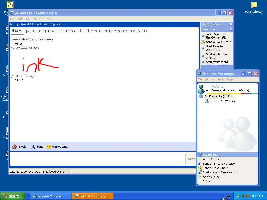The width and height of the screenshot is (267, 200).
Task: Click Start a Video Conversation
Action: pyautogui.click(x=220, y=172)
